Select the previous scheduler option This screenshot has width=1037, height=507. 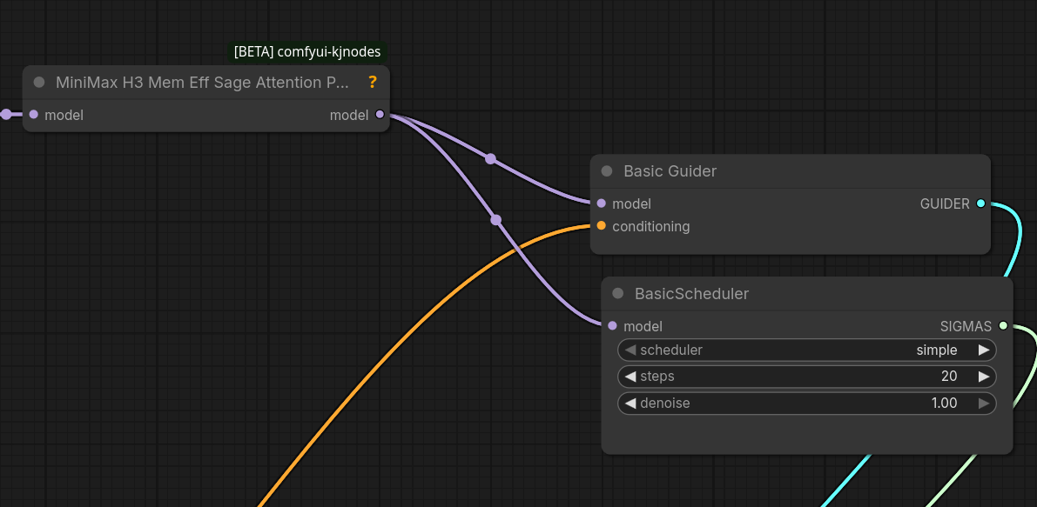[630, 350]
